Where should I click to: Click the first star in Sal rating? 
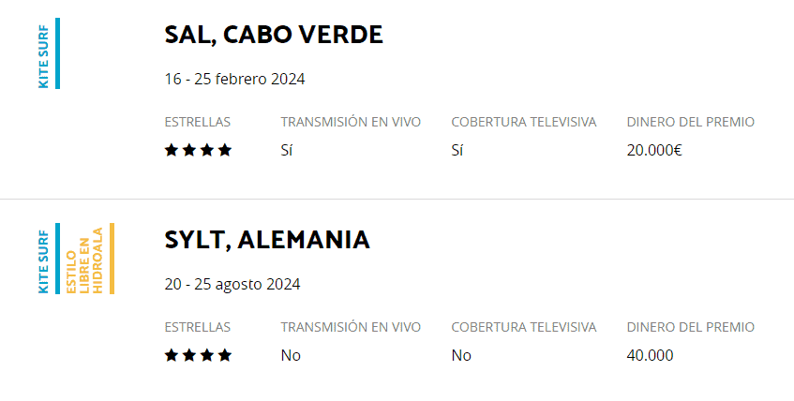click(172, 150)
